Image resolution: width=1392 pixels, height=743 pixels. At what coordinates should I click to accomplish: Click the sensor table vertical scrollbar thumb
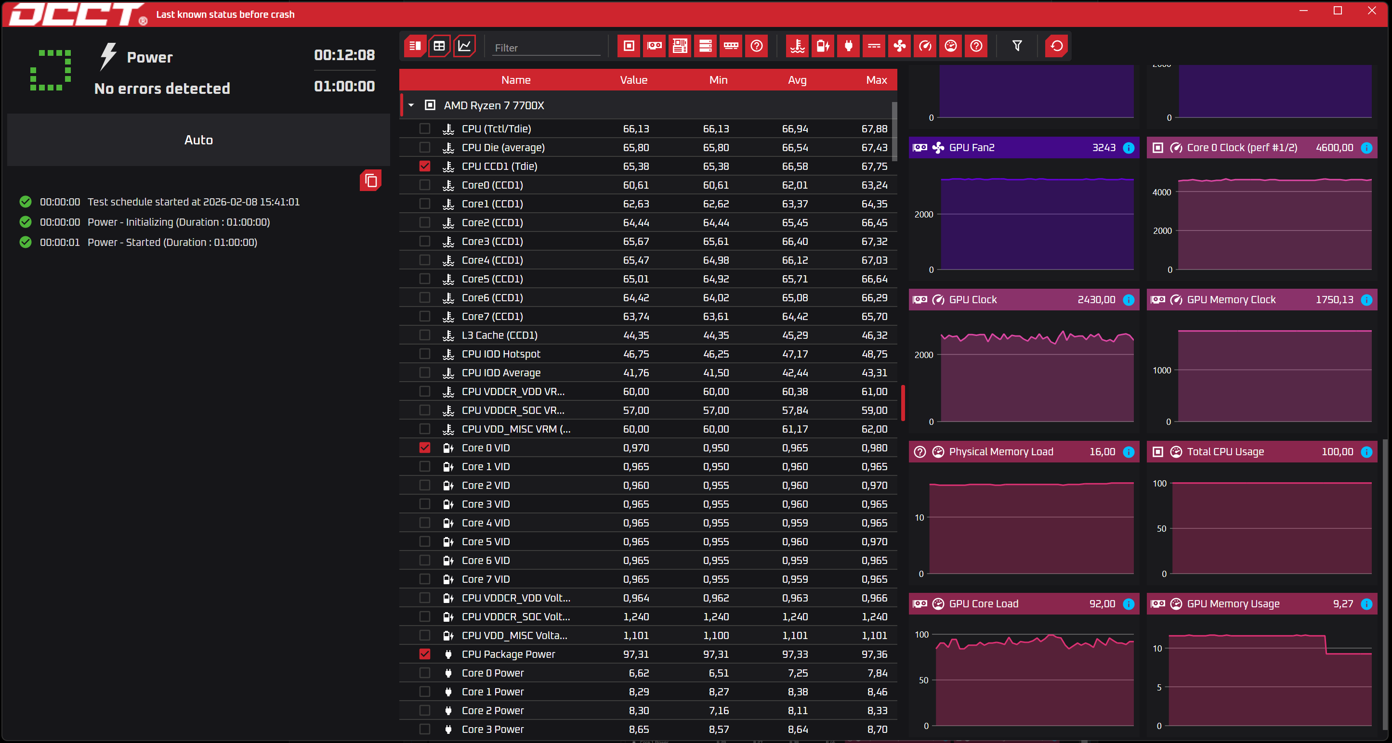pyautogui.click(x=894, y=132)
